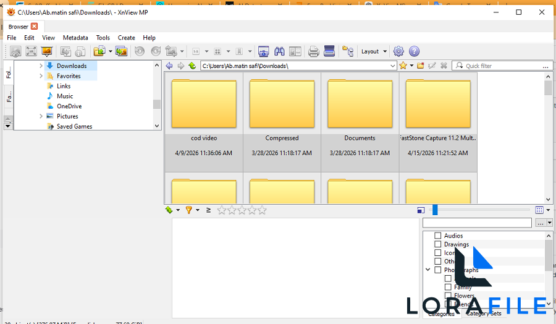Viewport: 556px width, 324px height.
Task: Open the address path dropdown arrow
Action: point(392,66)
